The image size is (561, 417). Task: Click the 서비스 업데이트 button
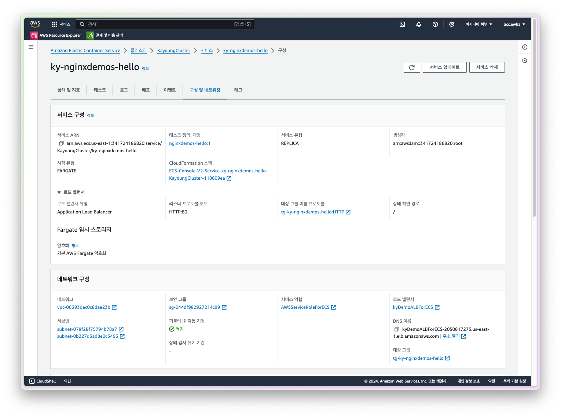point(444,67)
